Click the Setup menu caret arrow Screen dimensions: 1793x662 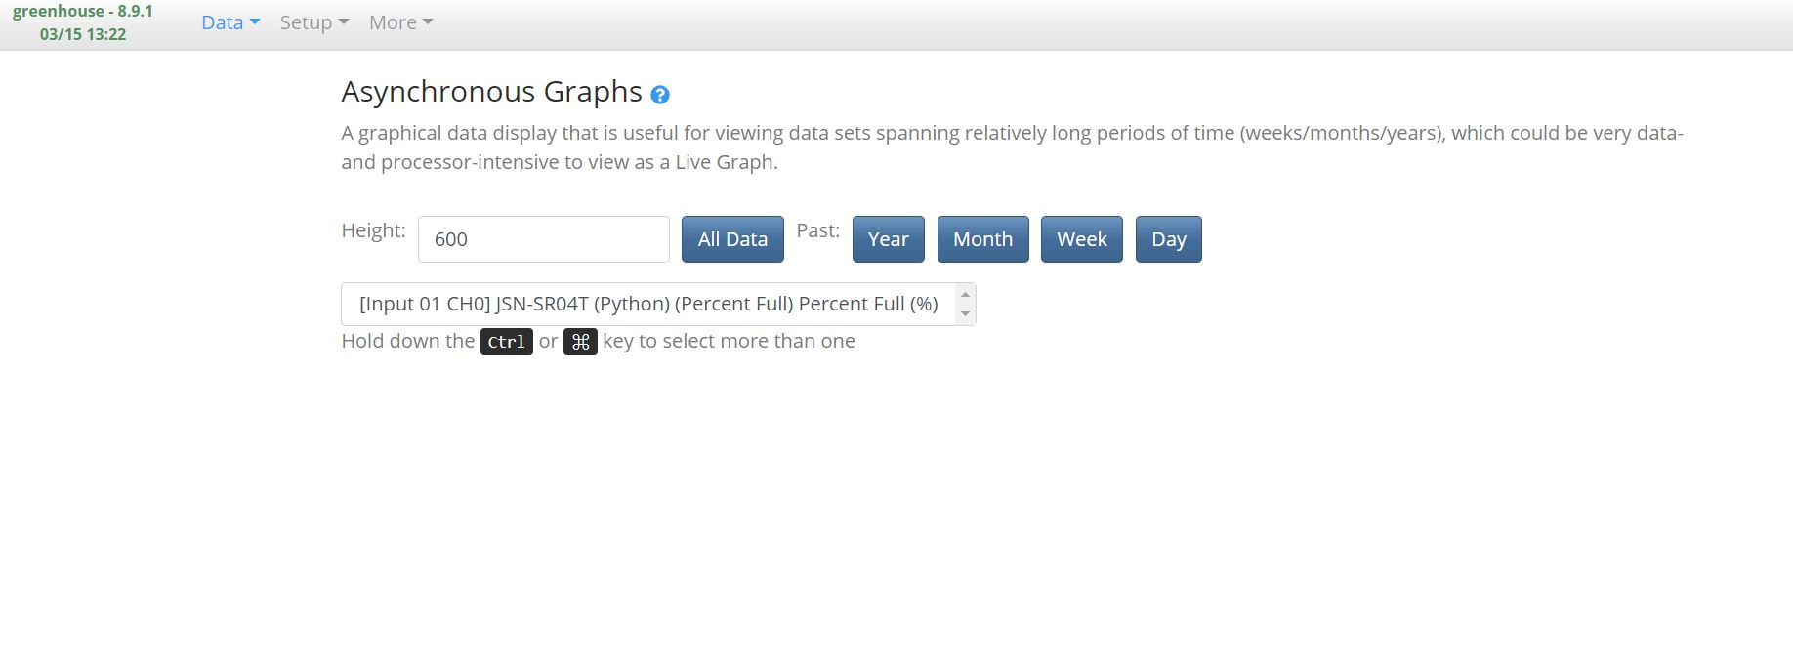pos(343,23)
